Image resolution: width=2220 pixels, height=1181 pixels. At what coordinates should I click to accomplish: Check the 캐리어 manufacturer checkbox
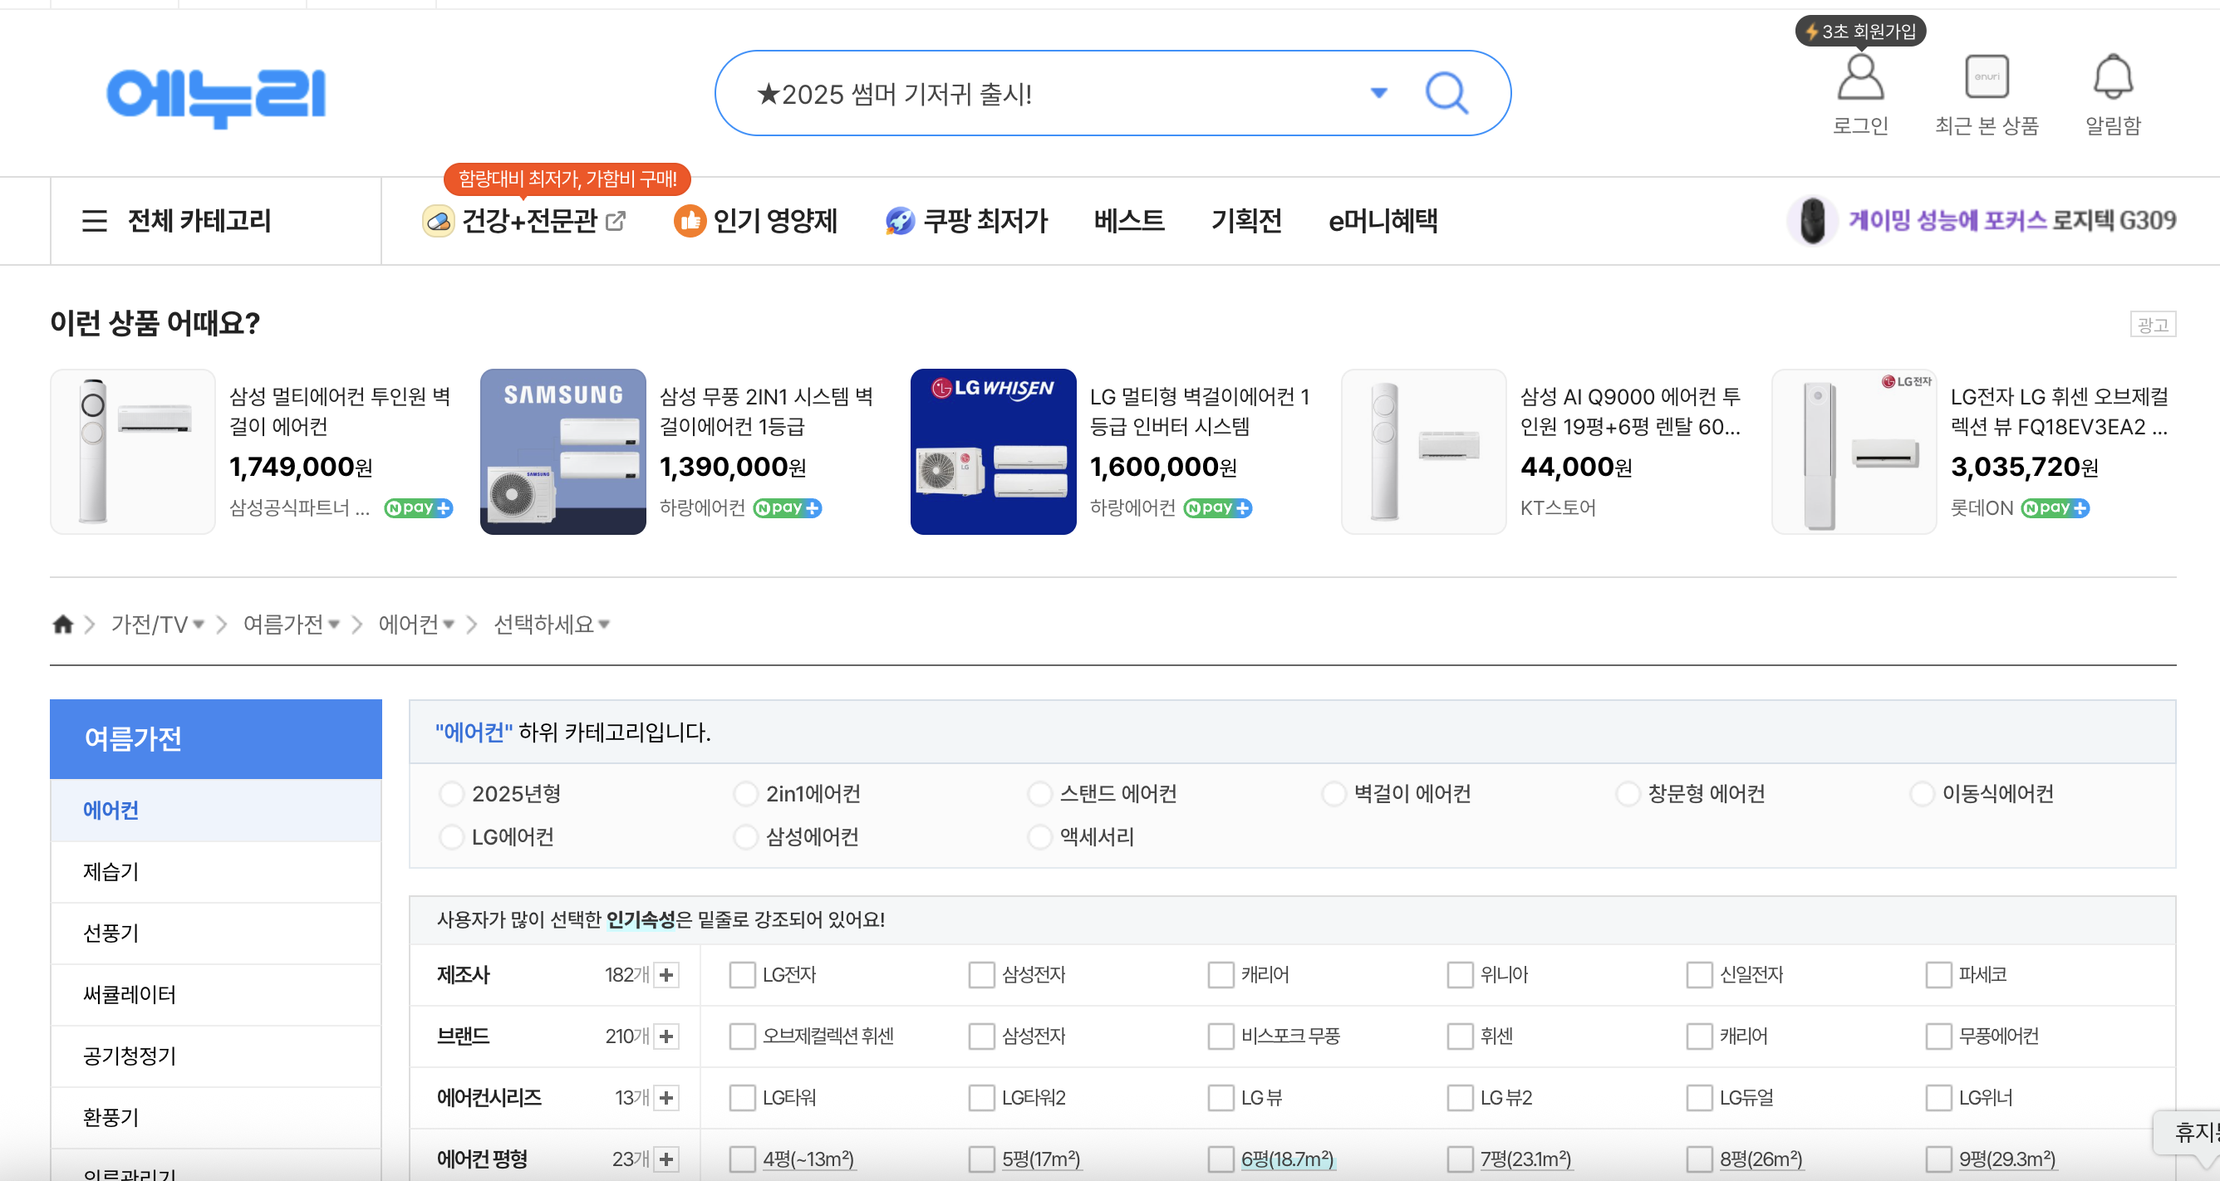pyautogui.click(x=1221, y=975)
